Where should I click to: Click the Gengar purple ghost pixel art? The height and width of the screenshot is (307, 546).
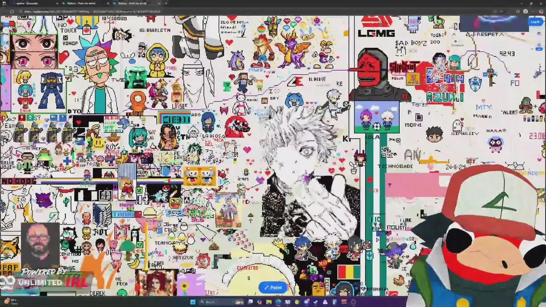(x=43, y=200)
